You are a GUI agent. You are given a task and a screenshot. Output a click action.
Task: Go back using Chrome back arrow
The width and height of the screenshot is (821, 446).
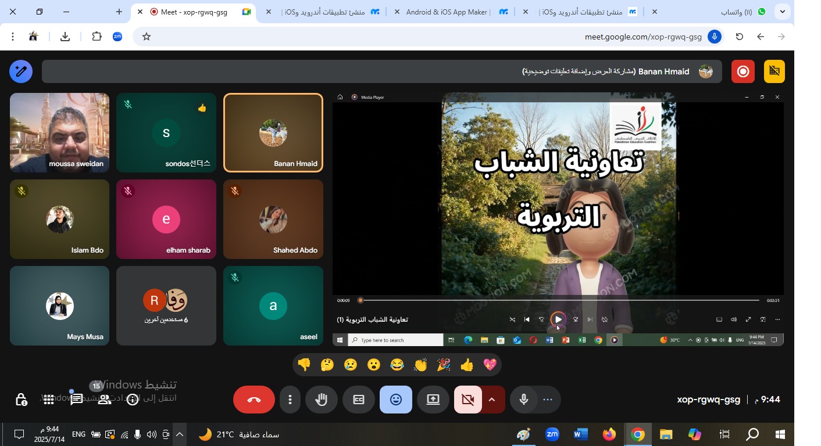tap(761, 37)
